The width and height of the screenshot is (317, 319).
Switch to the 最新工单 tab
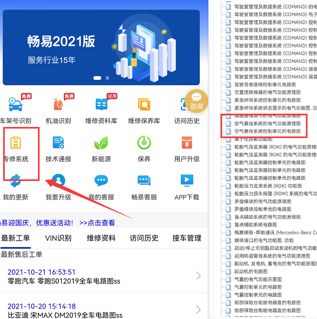tap(16, 238)
